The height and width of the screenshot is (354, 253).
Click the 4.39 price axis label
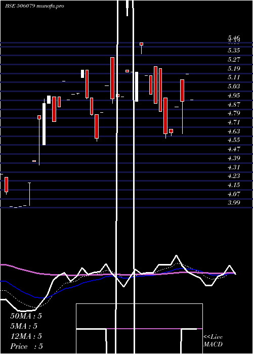pos(234,158)
